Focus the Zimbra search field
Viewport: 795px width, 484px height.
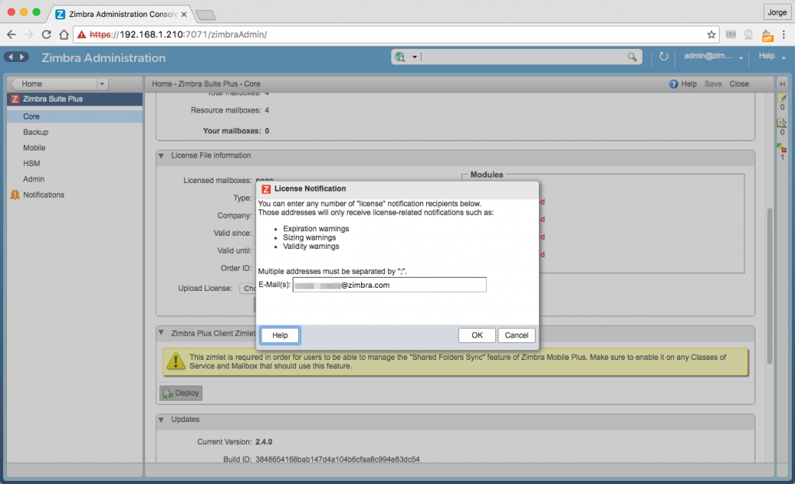coord(523,57)
